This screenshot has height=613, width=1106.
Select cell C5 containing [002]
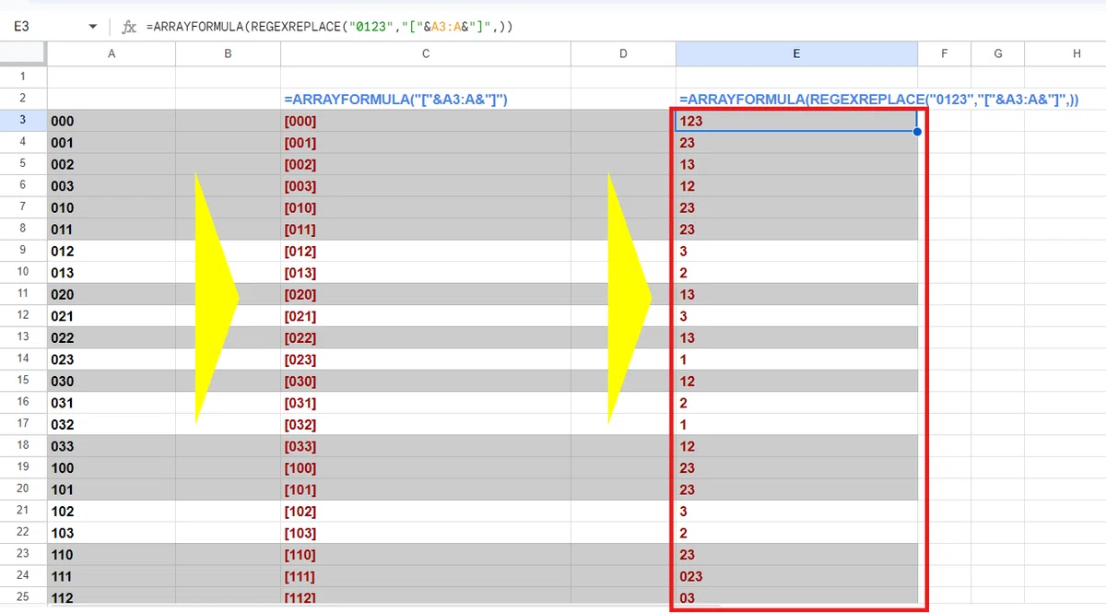click(426, 164)
